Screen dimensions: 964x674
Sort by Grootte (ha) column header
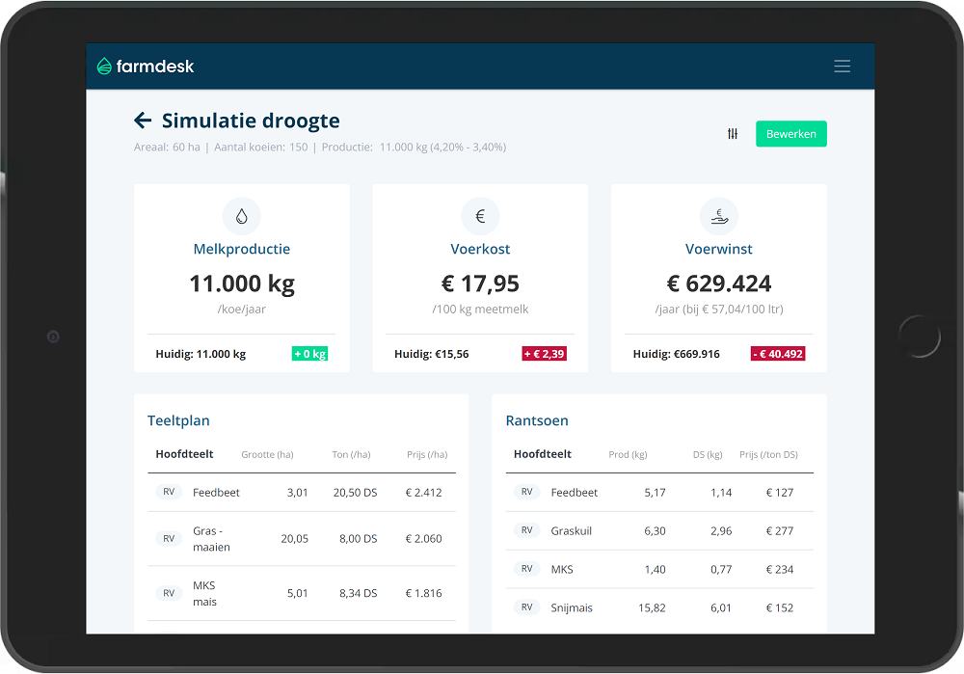267,455
